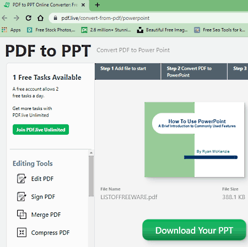Click Join PDF.live Unlimited button

click(x=41, y=130)
